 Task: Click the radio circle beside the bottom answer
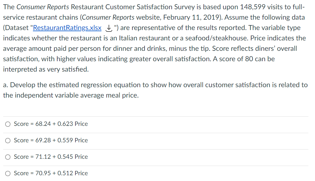8,173
